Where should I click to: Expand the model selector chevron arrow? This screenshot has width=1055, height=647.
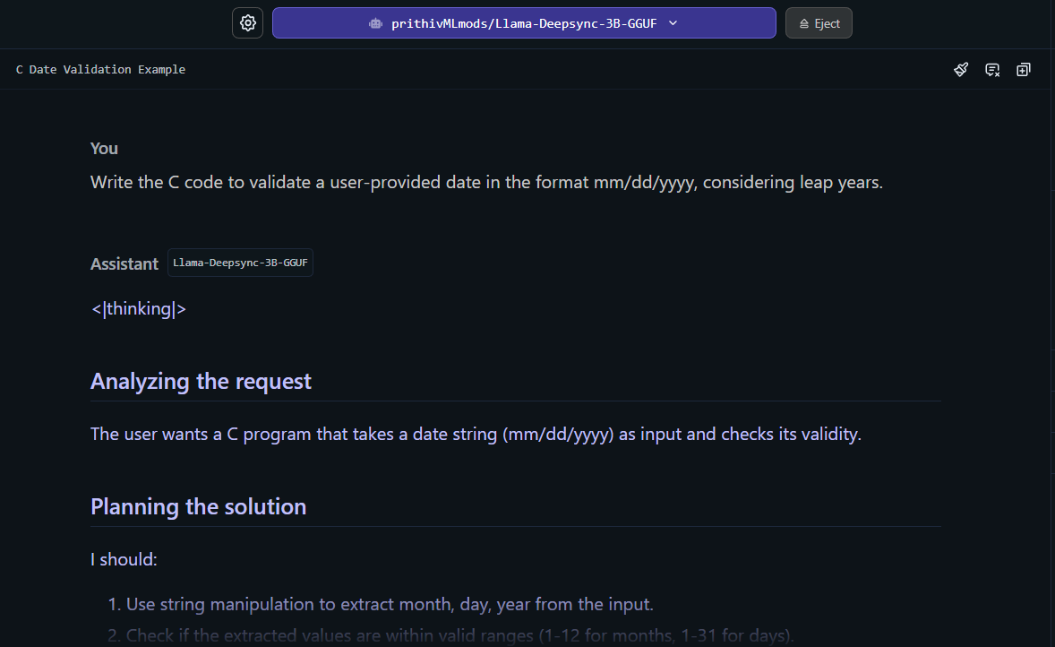click(x=673, y=23)
